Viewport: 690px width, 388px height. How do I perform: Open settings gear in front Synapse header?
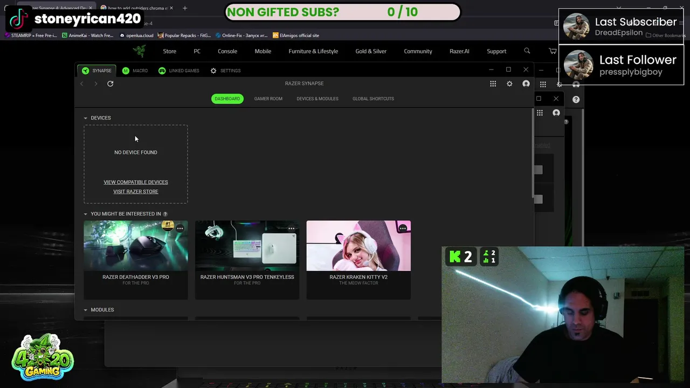(509, 84)
